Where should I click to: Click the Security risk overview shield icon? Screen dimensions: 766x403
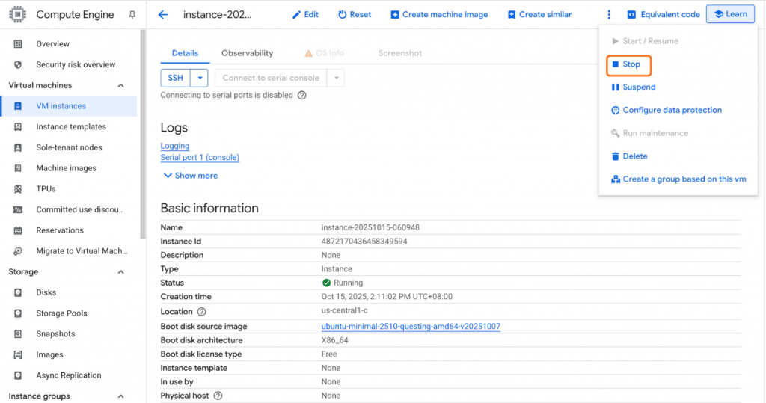click(x=18, y=64)
